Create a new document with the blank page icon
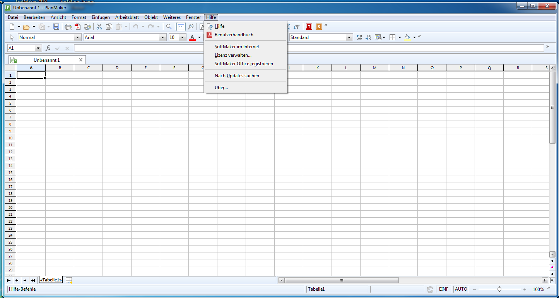 coord(12,27)
